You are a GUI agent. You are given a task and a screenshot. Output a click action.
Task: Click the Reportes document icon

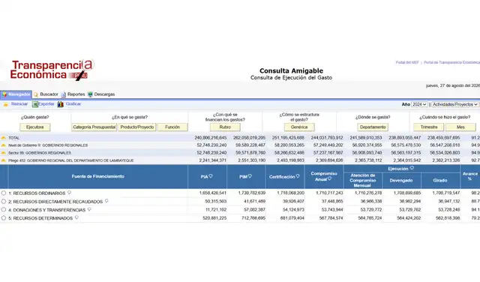[63, 94]
